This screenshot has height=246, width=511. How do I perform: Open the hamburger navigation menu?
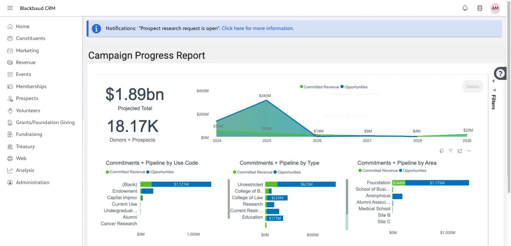(x=10, y=8)
